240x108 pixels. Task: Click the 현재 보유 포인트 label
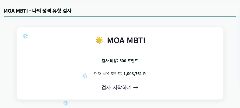click(x=108, y=74)
